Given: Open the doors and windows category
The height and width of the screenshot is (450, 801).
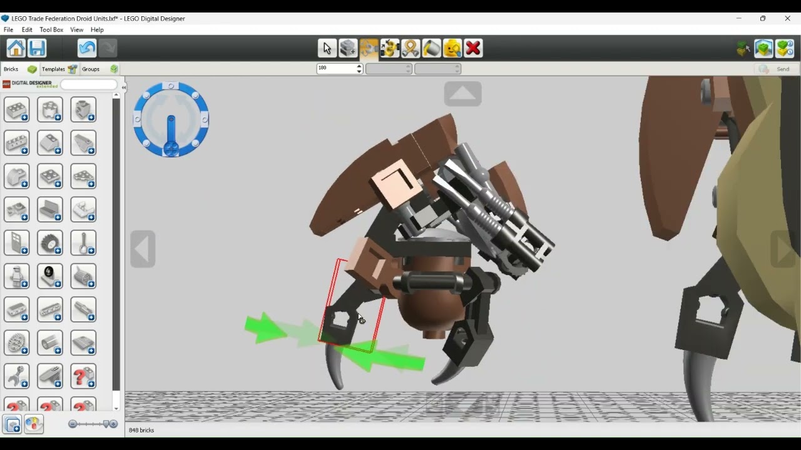Looking at the screenshot, I should click(x=17, y=242).
